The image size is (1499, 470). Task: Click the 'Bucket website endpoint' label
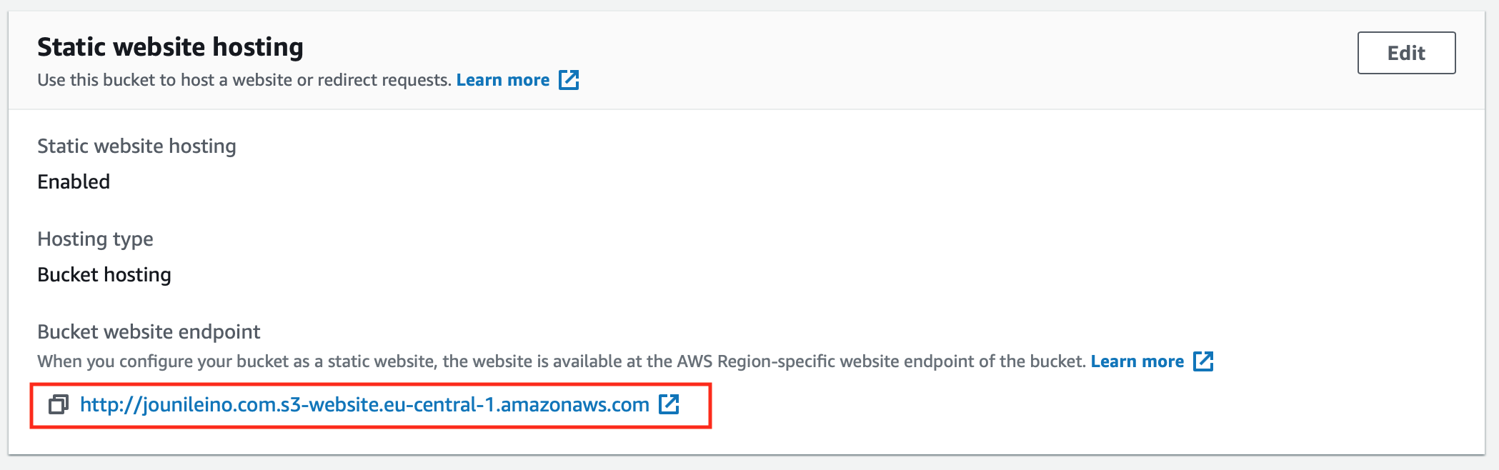(149, 331)
